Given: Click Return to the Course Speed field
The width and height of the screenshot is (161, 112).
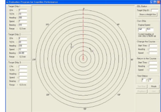Looking at the screenshot, I should (153, 70).
